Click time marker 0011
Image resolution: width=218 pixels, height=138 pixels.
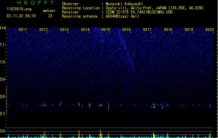coord(23,30)
